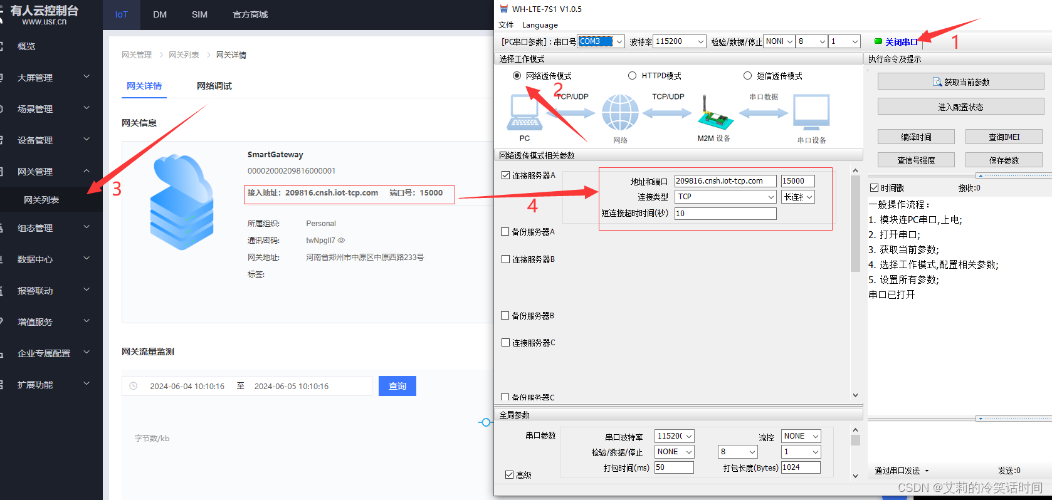Screen dimensions: 1052x500
Task: Click the short connection timeout field
Action: click(725, 213)
